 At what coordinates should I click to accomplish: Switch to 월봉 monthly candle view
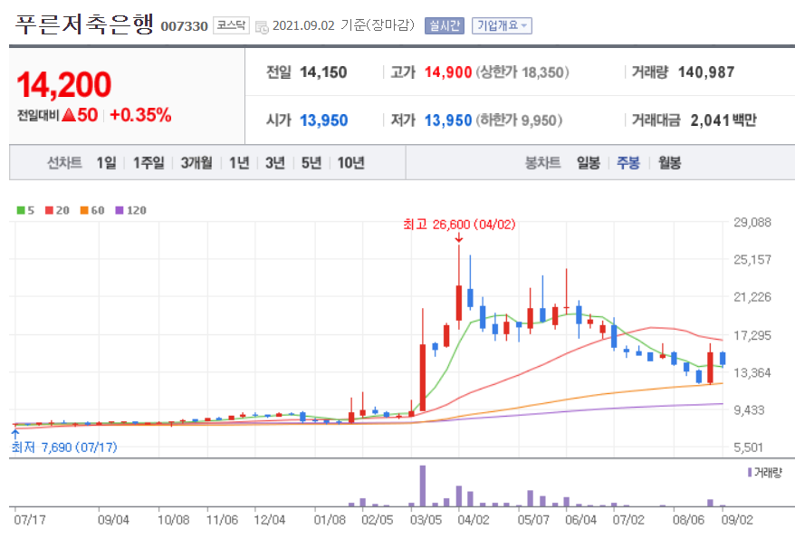(x=667, y=161)
